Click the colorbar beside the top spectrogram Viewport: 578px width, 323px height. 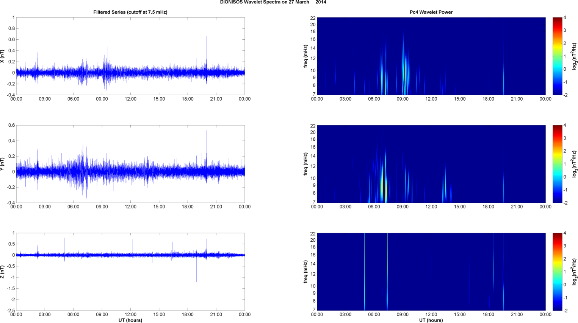click(x=557, y=56)
